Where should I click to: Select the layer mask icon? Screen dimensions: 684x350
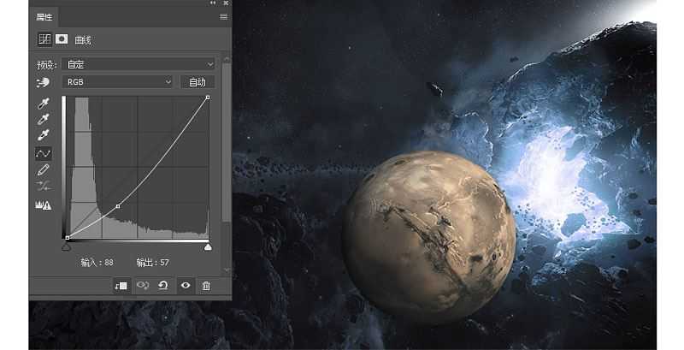click(62, 39)
